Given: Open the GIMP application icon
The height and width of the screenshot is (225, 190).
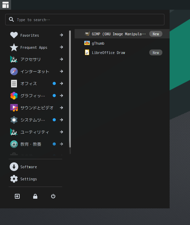Looking at the screenshot, I should (x=87, y=34).
